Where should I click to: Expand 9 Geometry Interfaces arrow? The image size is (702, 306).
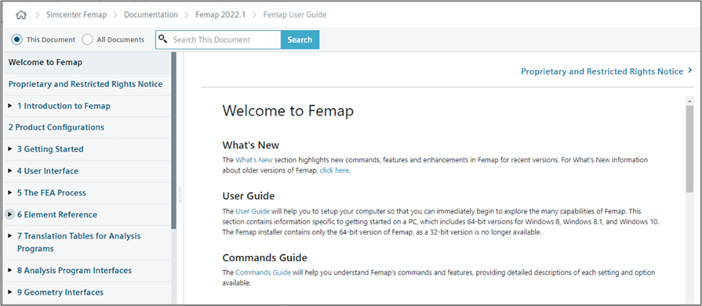[10, 292]
